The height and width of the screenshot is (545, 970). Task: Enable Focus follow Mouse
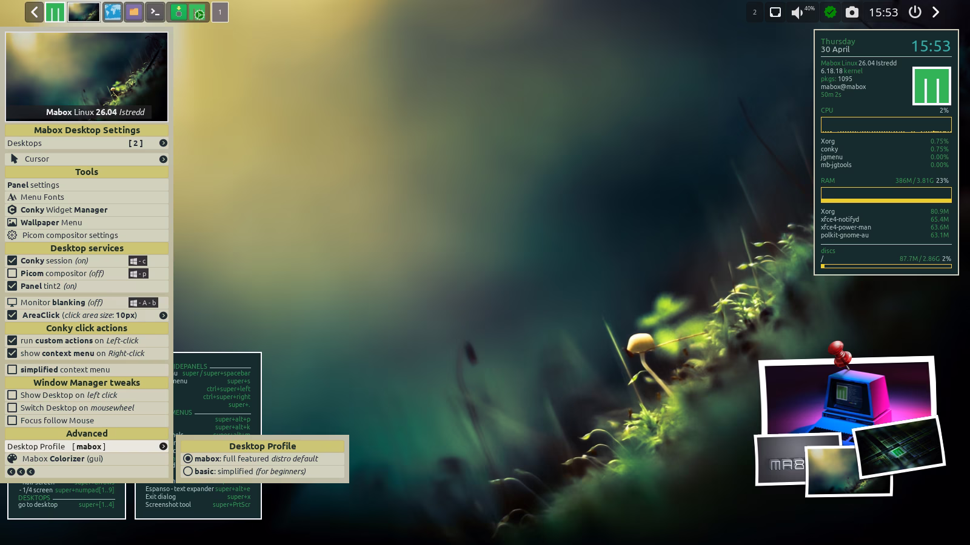point(12,420)
